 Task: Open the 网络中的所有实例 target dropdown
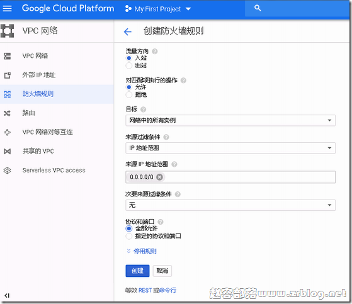tap(230, 120)
